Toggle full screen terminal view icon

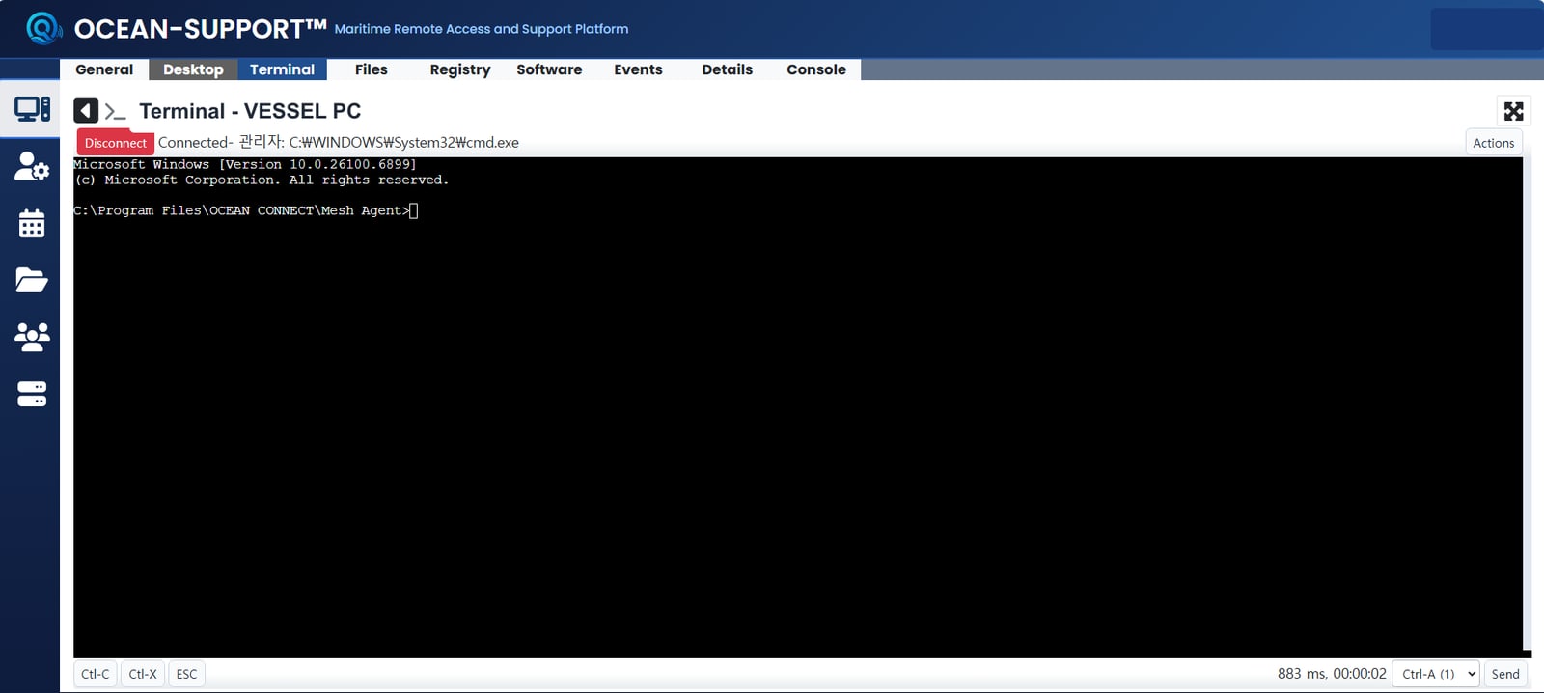point(1513,111)
